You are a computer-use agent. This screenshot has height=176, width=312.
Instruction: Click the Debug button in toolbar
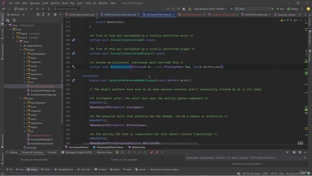(292, 9)
